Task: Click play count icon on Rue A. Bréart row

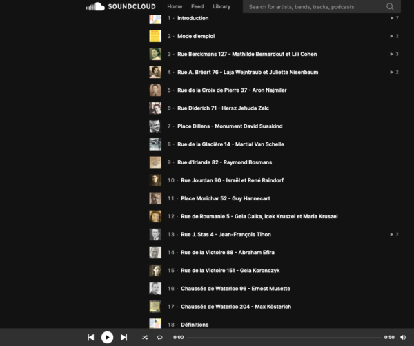Action: click(392, 72)
